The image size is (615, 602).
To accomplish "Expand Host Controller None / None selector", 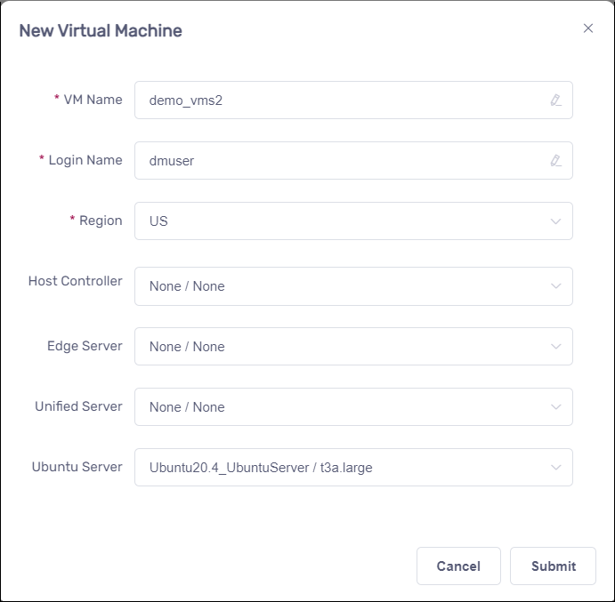I will pos(338,286).
